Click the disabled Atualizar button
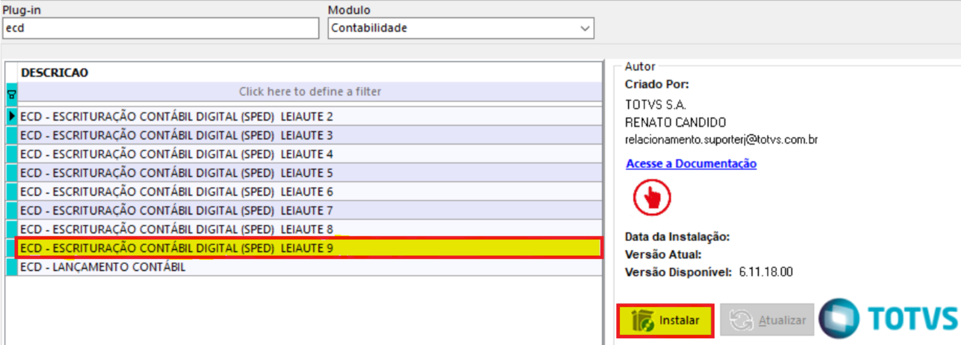The width and height of the screenshot is (961, 345). pos(767,320)
